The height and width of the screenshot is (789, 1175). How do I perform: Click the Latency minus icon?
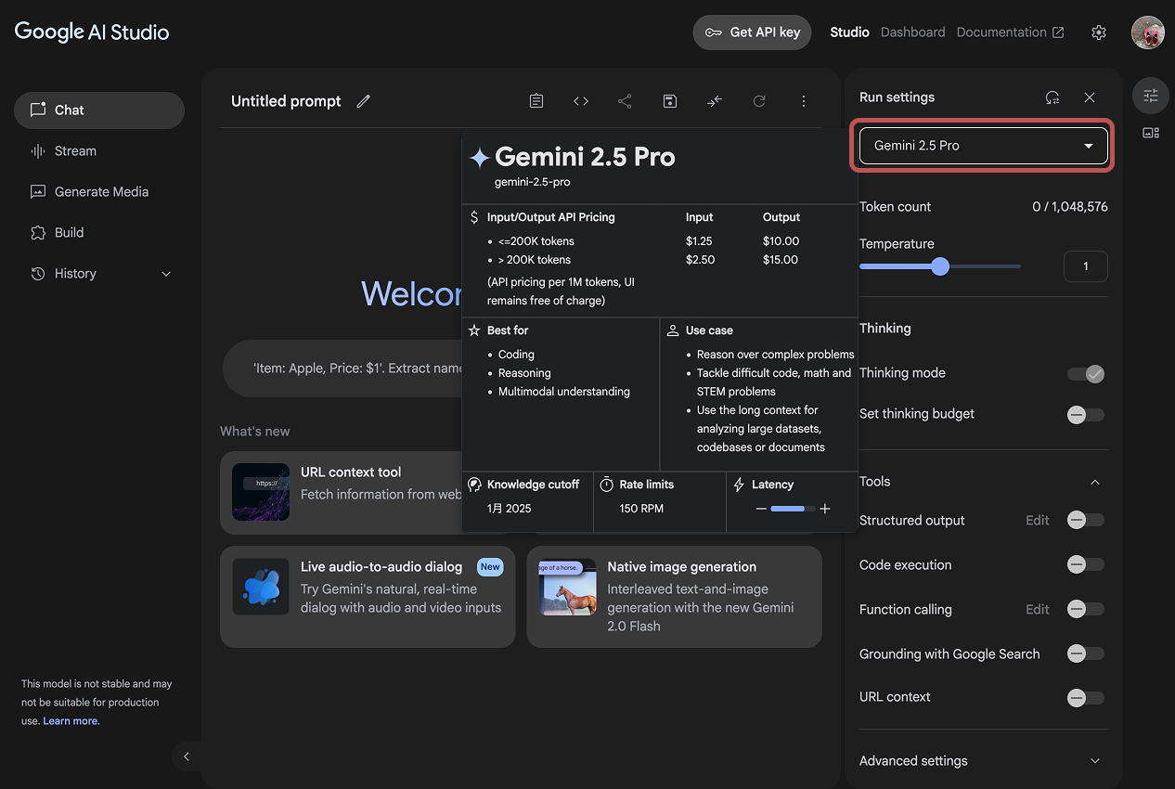(761, 509)
